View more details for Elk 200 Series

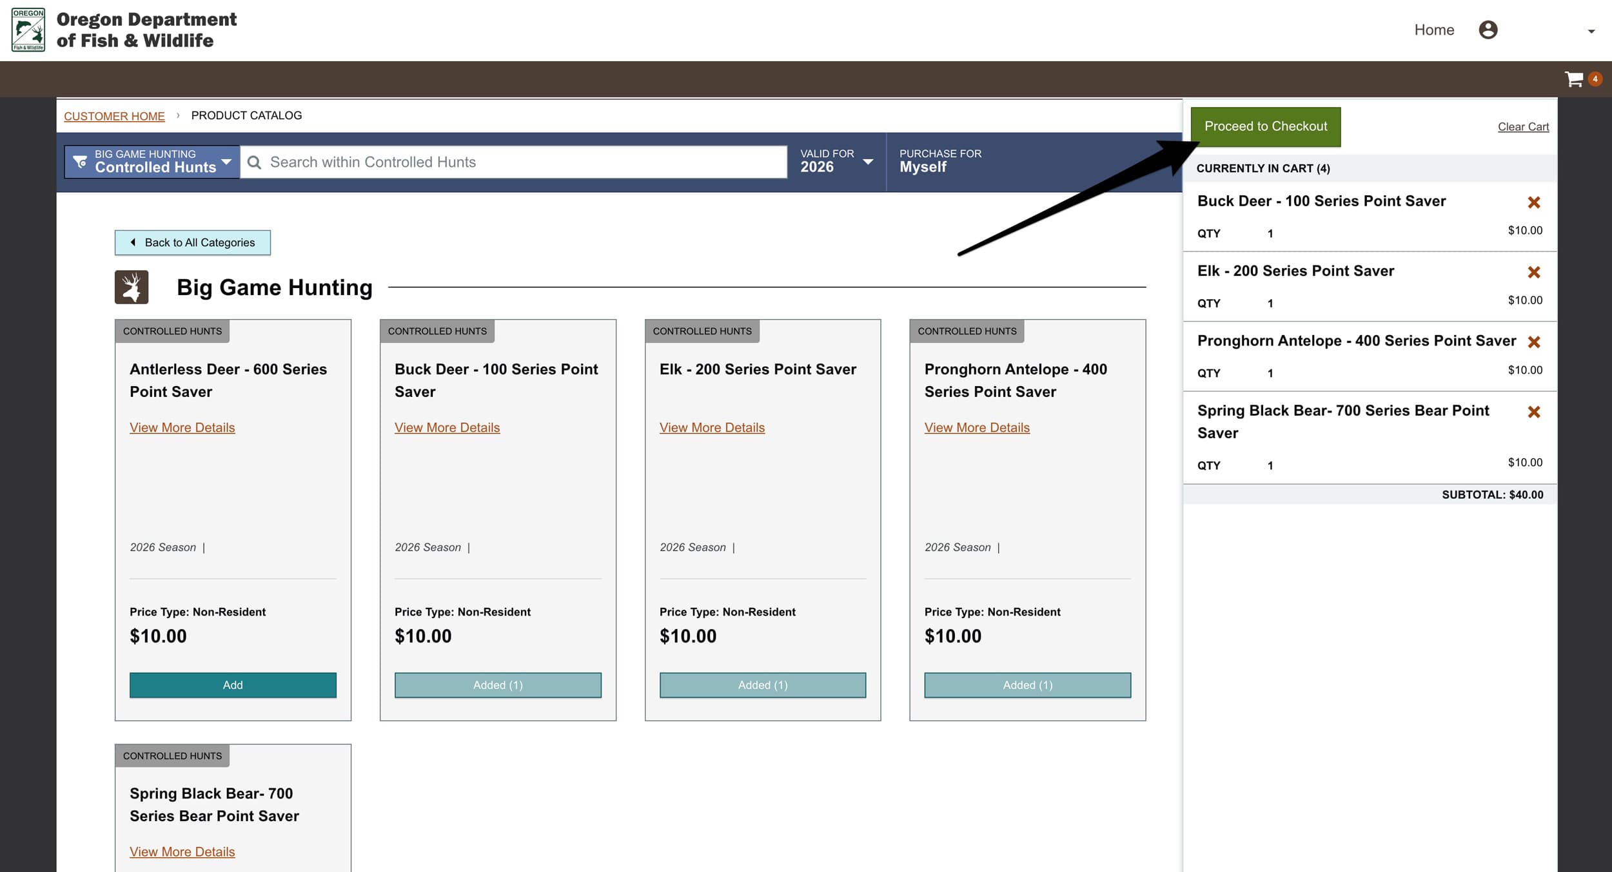click(x=712, y=427)
